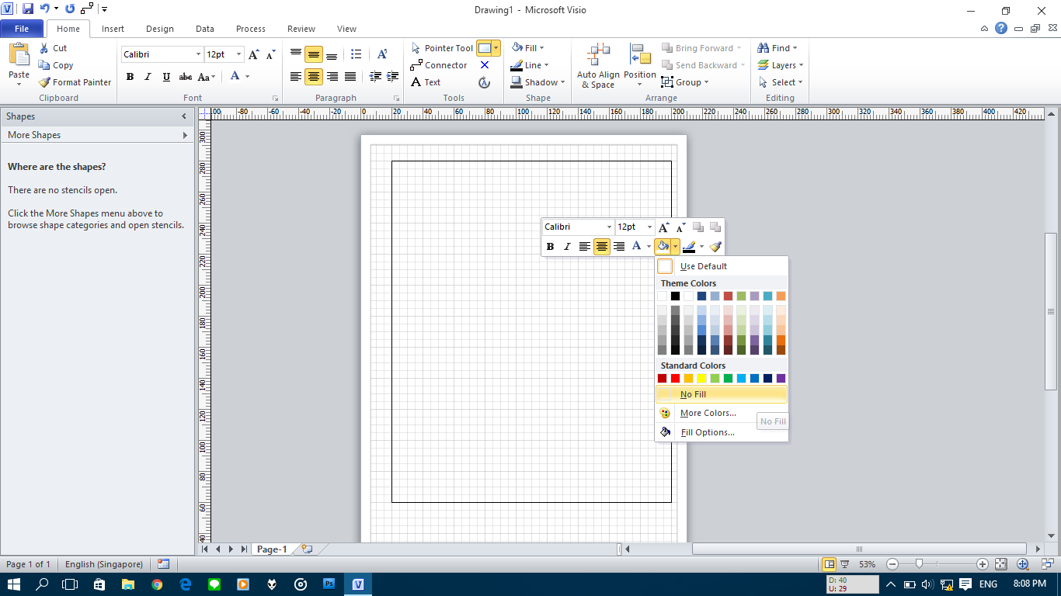The width and height of the screenshot is (1061, 596).
Task: Click the mini toolbar Format Painter brush
Action: (x=715, y=247)
